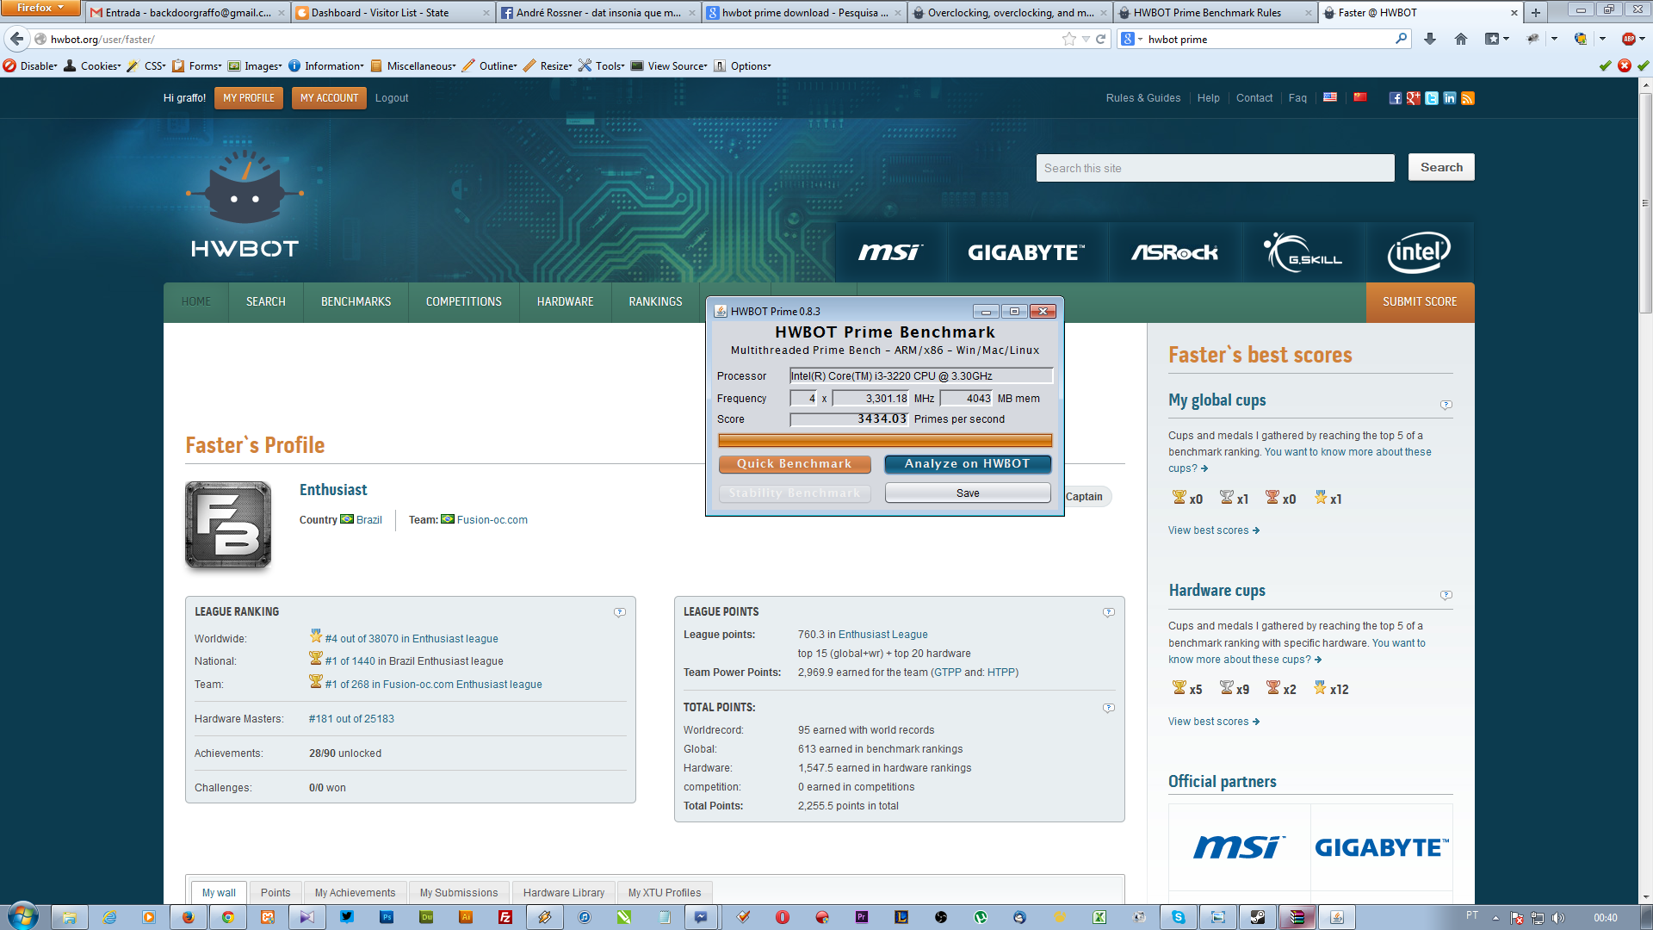Expand the Images menu in Web Developer toolbar
The height and width of the screenshot is (930, 1653).
pos(255,65)
